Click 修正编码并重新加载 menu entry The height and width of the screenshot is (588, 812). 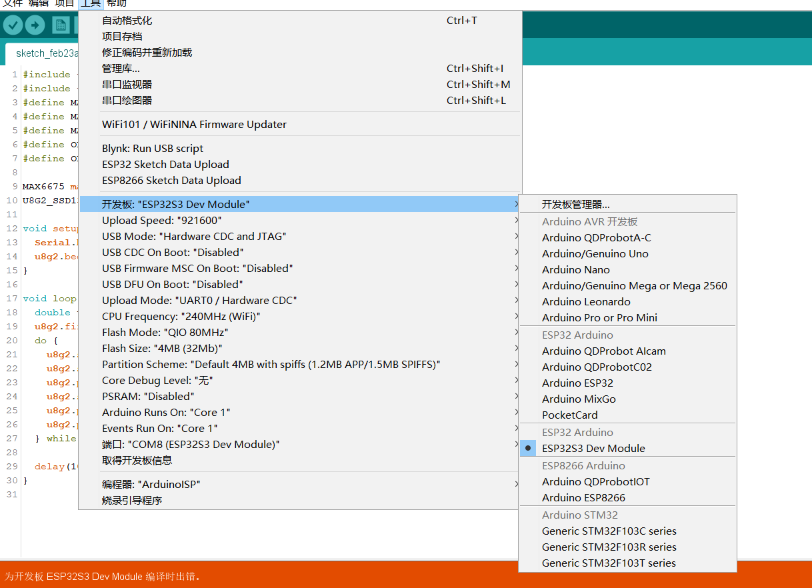[300, 53]
